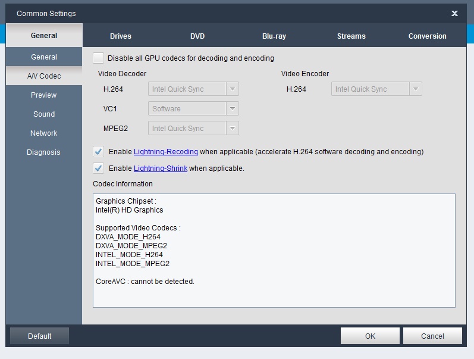Click the VC1 dropdown arrow
The width and height of the screenshot is (474, 359).
[233, 109]
